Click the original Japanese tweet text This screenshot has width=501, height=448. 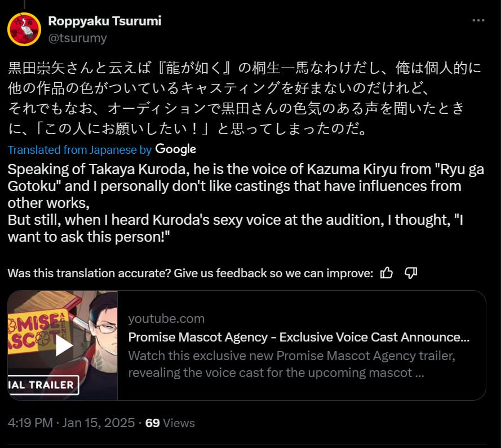(x=245, y=98)
